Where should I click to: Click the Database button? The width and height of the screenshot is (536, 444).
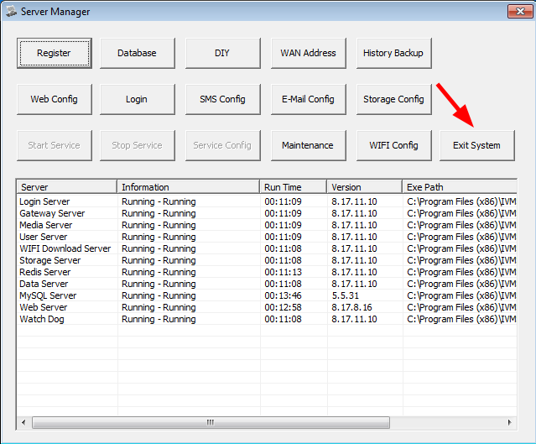tap(137, 53)
